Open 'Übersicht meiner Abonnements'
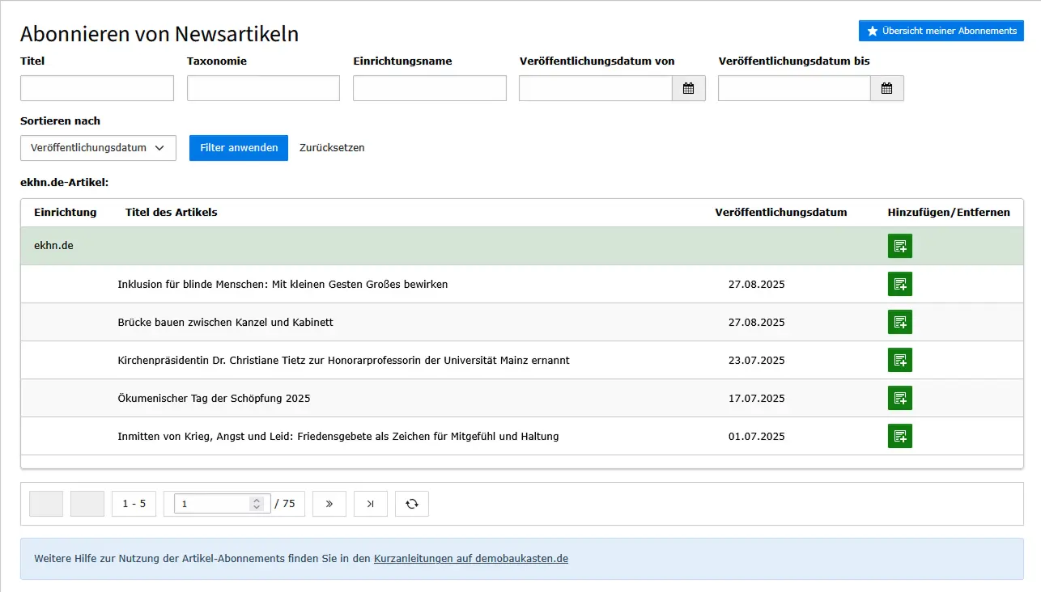Image resolution: width=1041 pixels, height=592 pixels. coord(941,31)
